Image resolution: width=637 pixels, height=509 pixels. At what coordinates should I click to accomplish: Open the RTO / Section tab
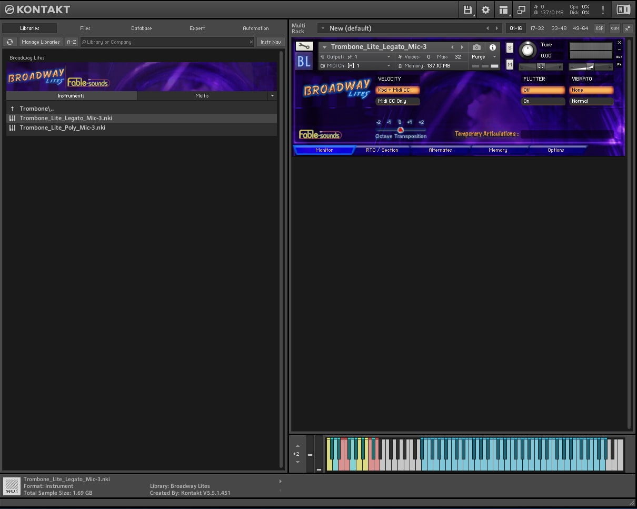point(382,150)
